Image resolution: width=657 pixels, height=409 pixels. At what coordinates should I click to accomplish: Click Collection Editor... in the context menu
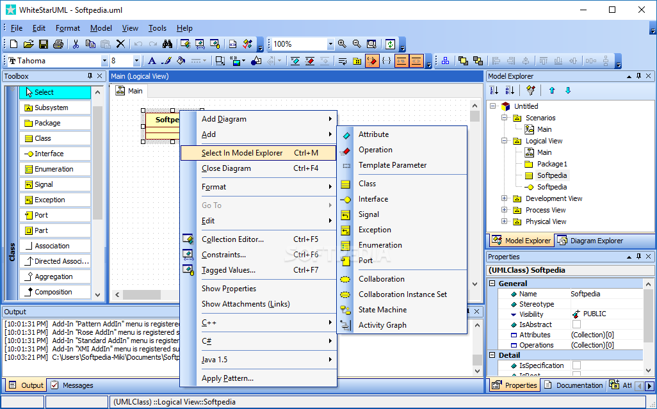pyautogui.click(x=259, y=239)
